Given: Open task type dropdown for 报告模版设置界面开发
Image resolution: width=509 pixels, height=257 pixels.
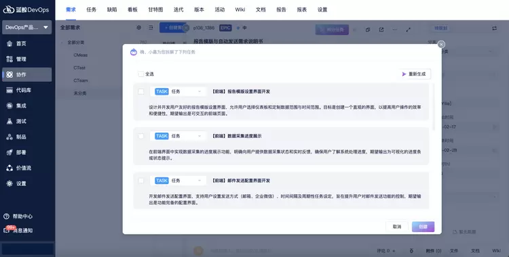Looking at the screenshot, I should click(x=178, y=91).
